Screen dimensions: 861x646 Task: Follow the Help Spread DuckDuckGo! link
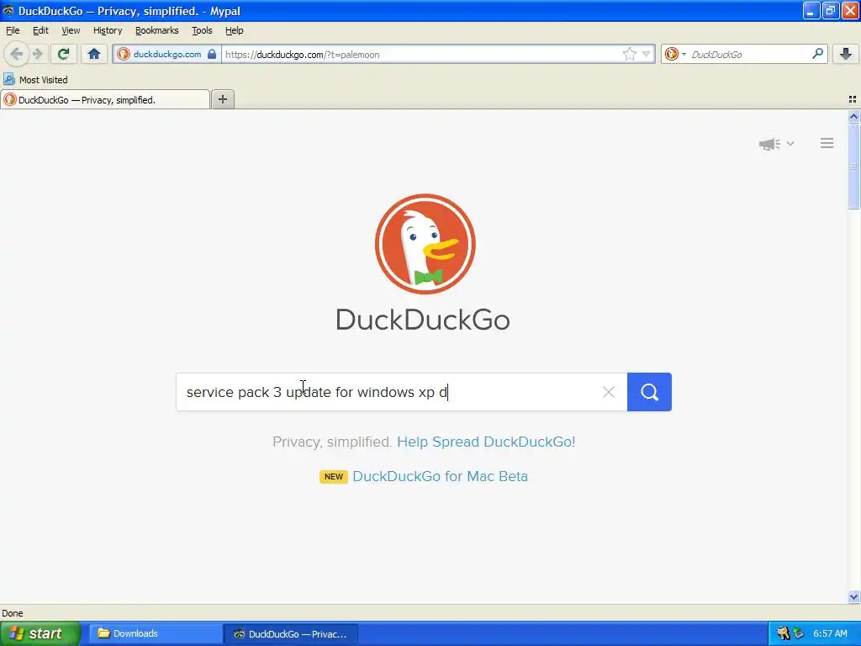point(486,442)
